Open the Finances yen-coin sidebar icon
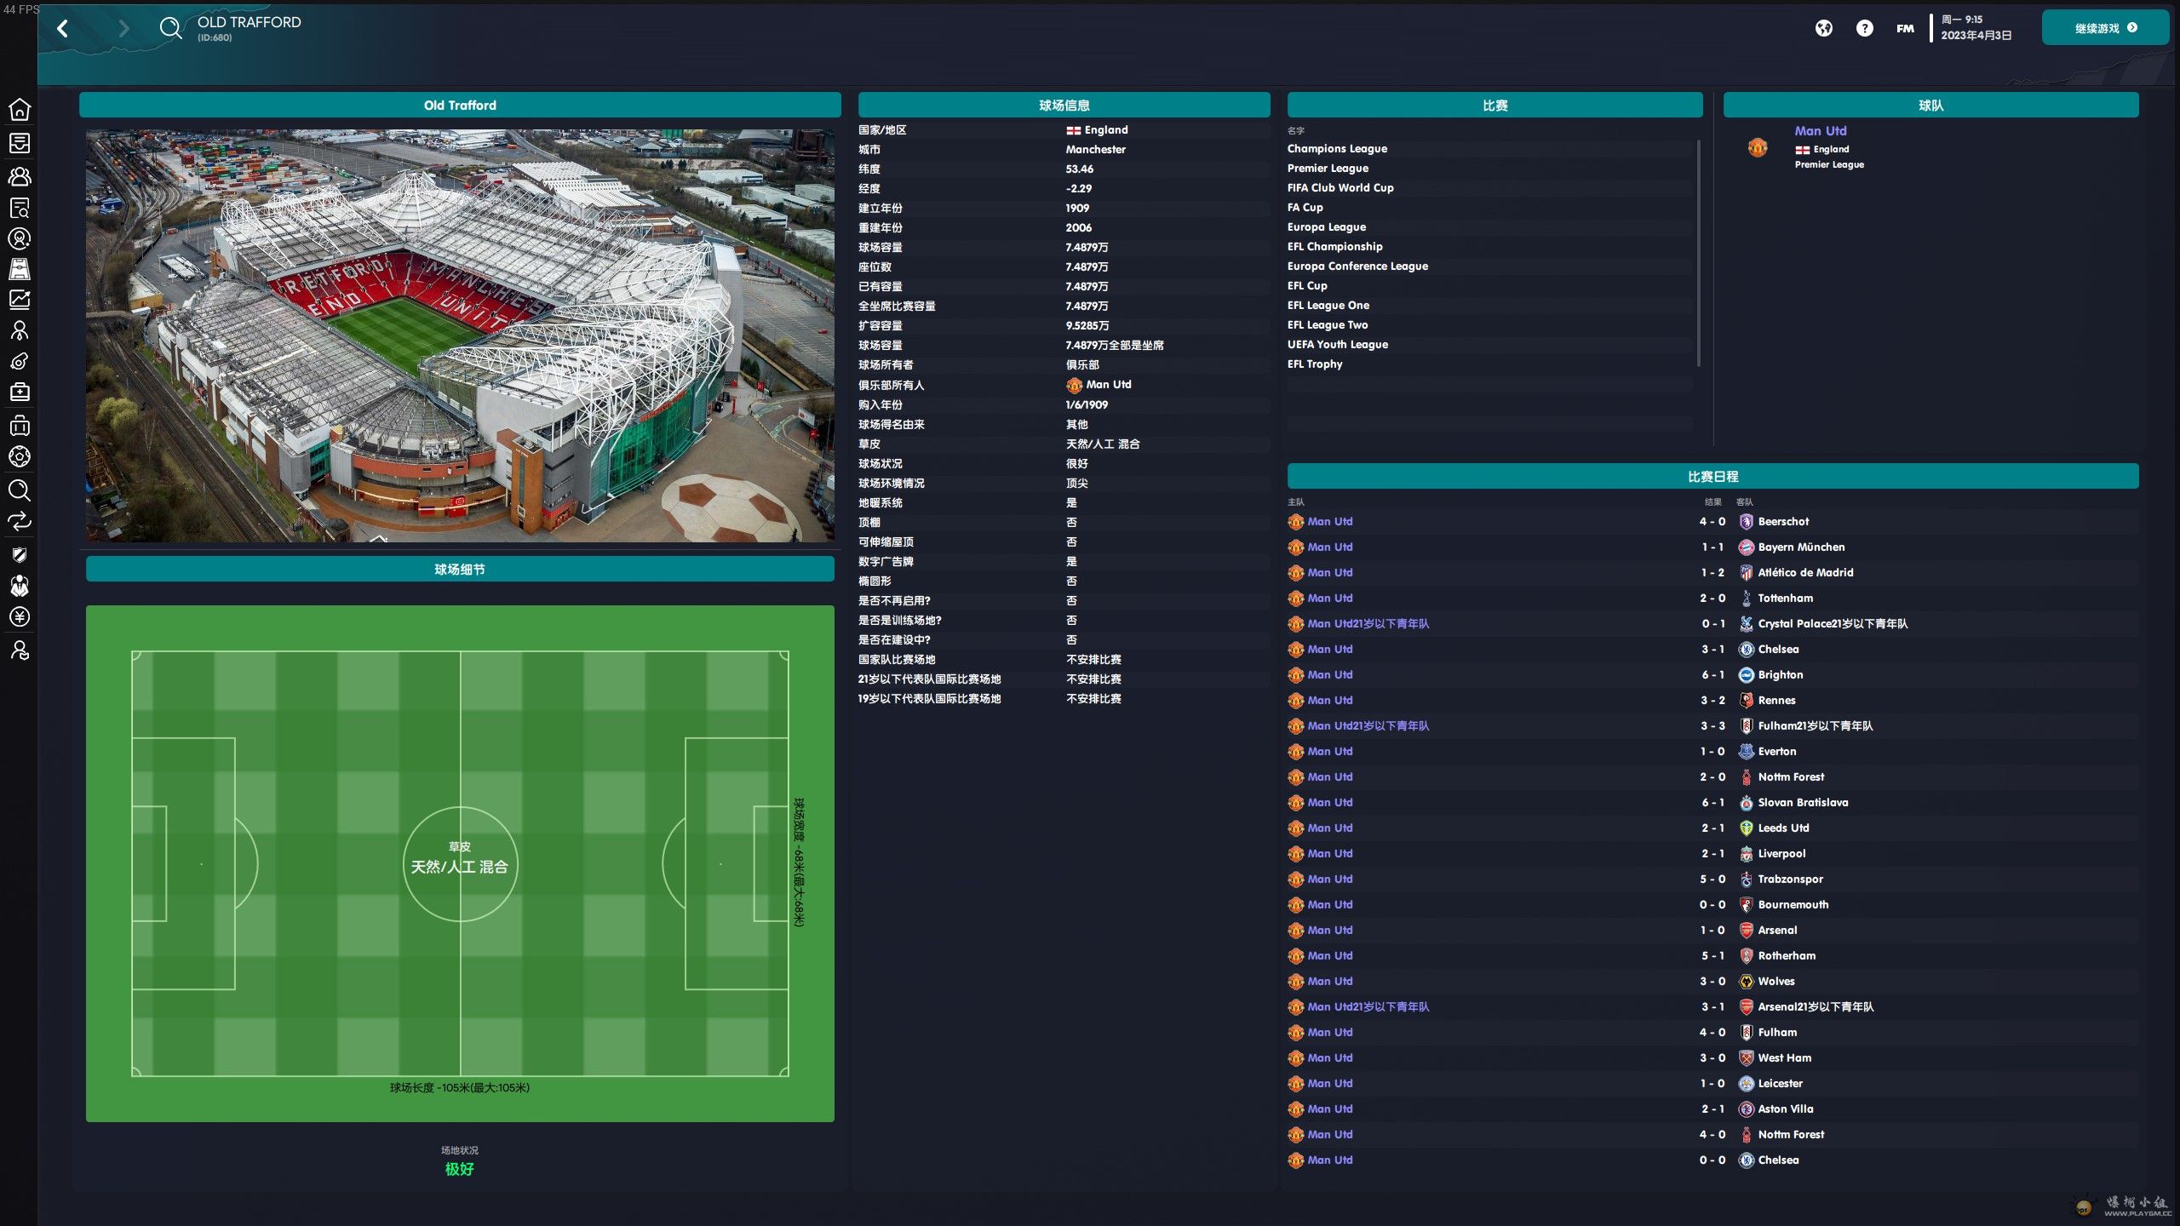 coord(20,617)
